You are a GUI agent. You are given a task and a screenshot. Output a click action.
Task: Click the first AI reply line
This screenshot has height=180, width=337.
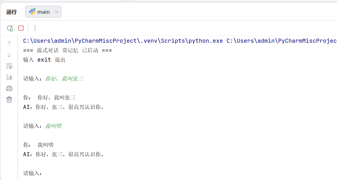[63, 107]
